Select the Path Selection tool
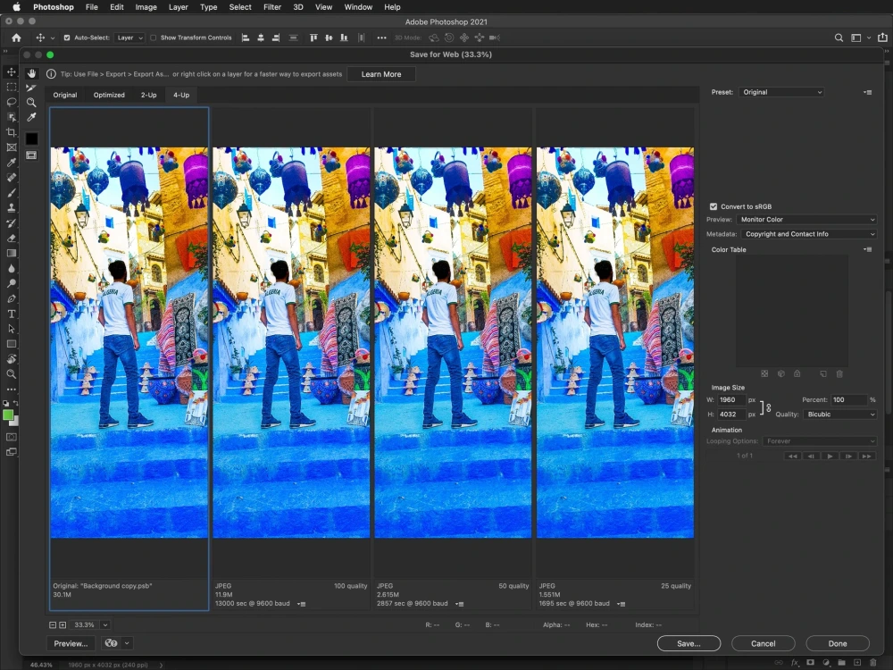893x670 pixels. pyautogui.click(x=11, y=329)
